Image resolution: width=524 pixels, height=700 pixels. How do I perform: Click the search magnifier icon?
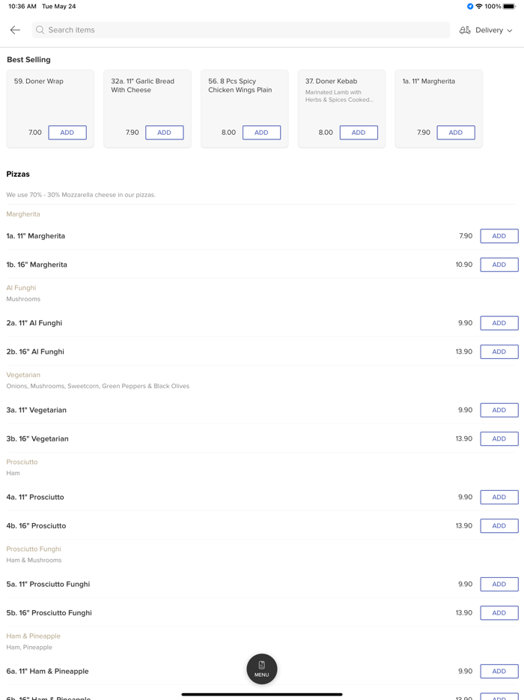pos(40,30)
